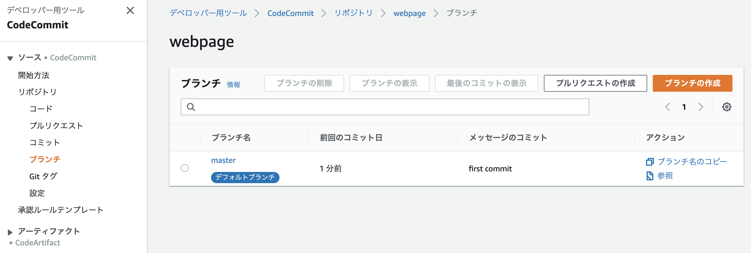Open Git タグ in sidebar

tap(43, 176)
